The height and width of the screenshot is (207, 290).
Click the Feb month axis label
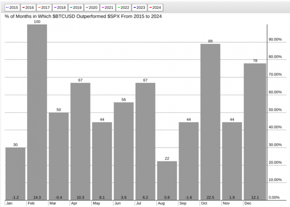coord(31,203)
